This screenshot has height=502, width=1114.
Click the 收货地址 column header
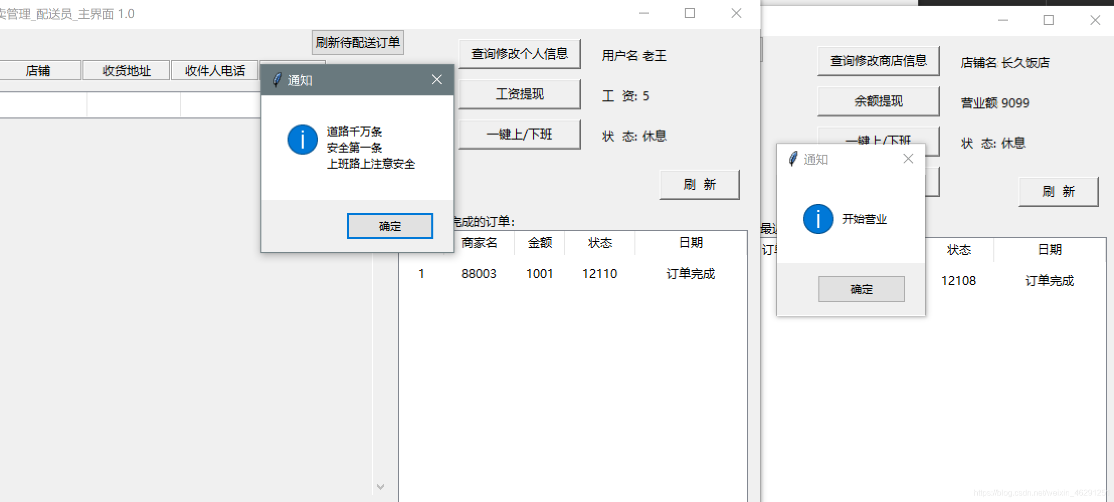point(126,71)
